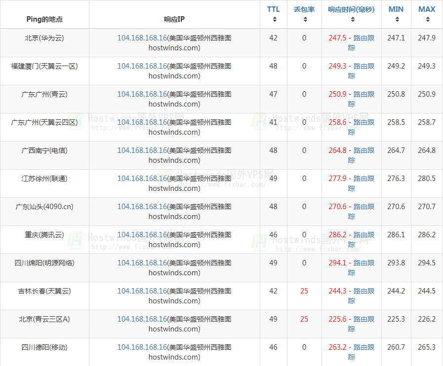The width and height of the screenshot is (443, 366).
Task: Open IP link in 北京(青云三区A) row
Action: point(142,319)
